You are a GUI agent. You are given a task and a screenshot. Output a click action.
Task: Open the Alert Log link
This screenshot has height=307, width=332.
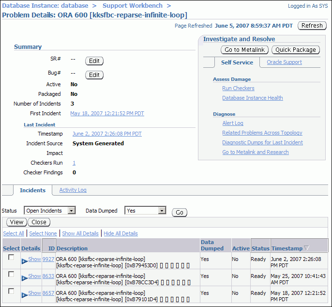point(232,123)
